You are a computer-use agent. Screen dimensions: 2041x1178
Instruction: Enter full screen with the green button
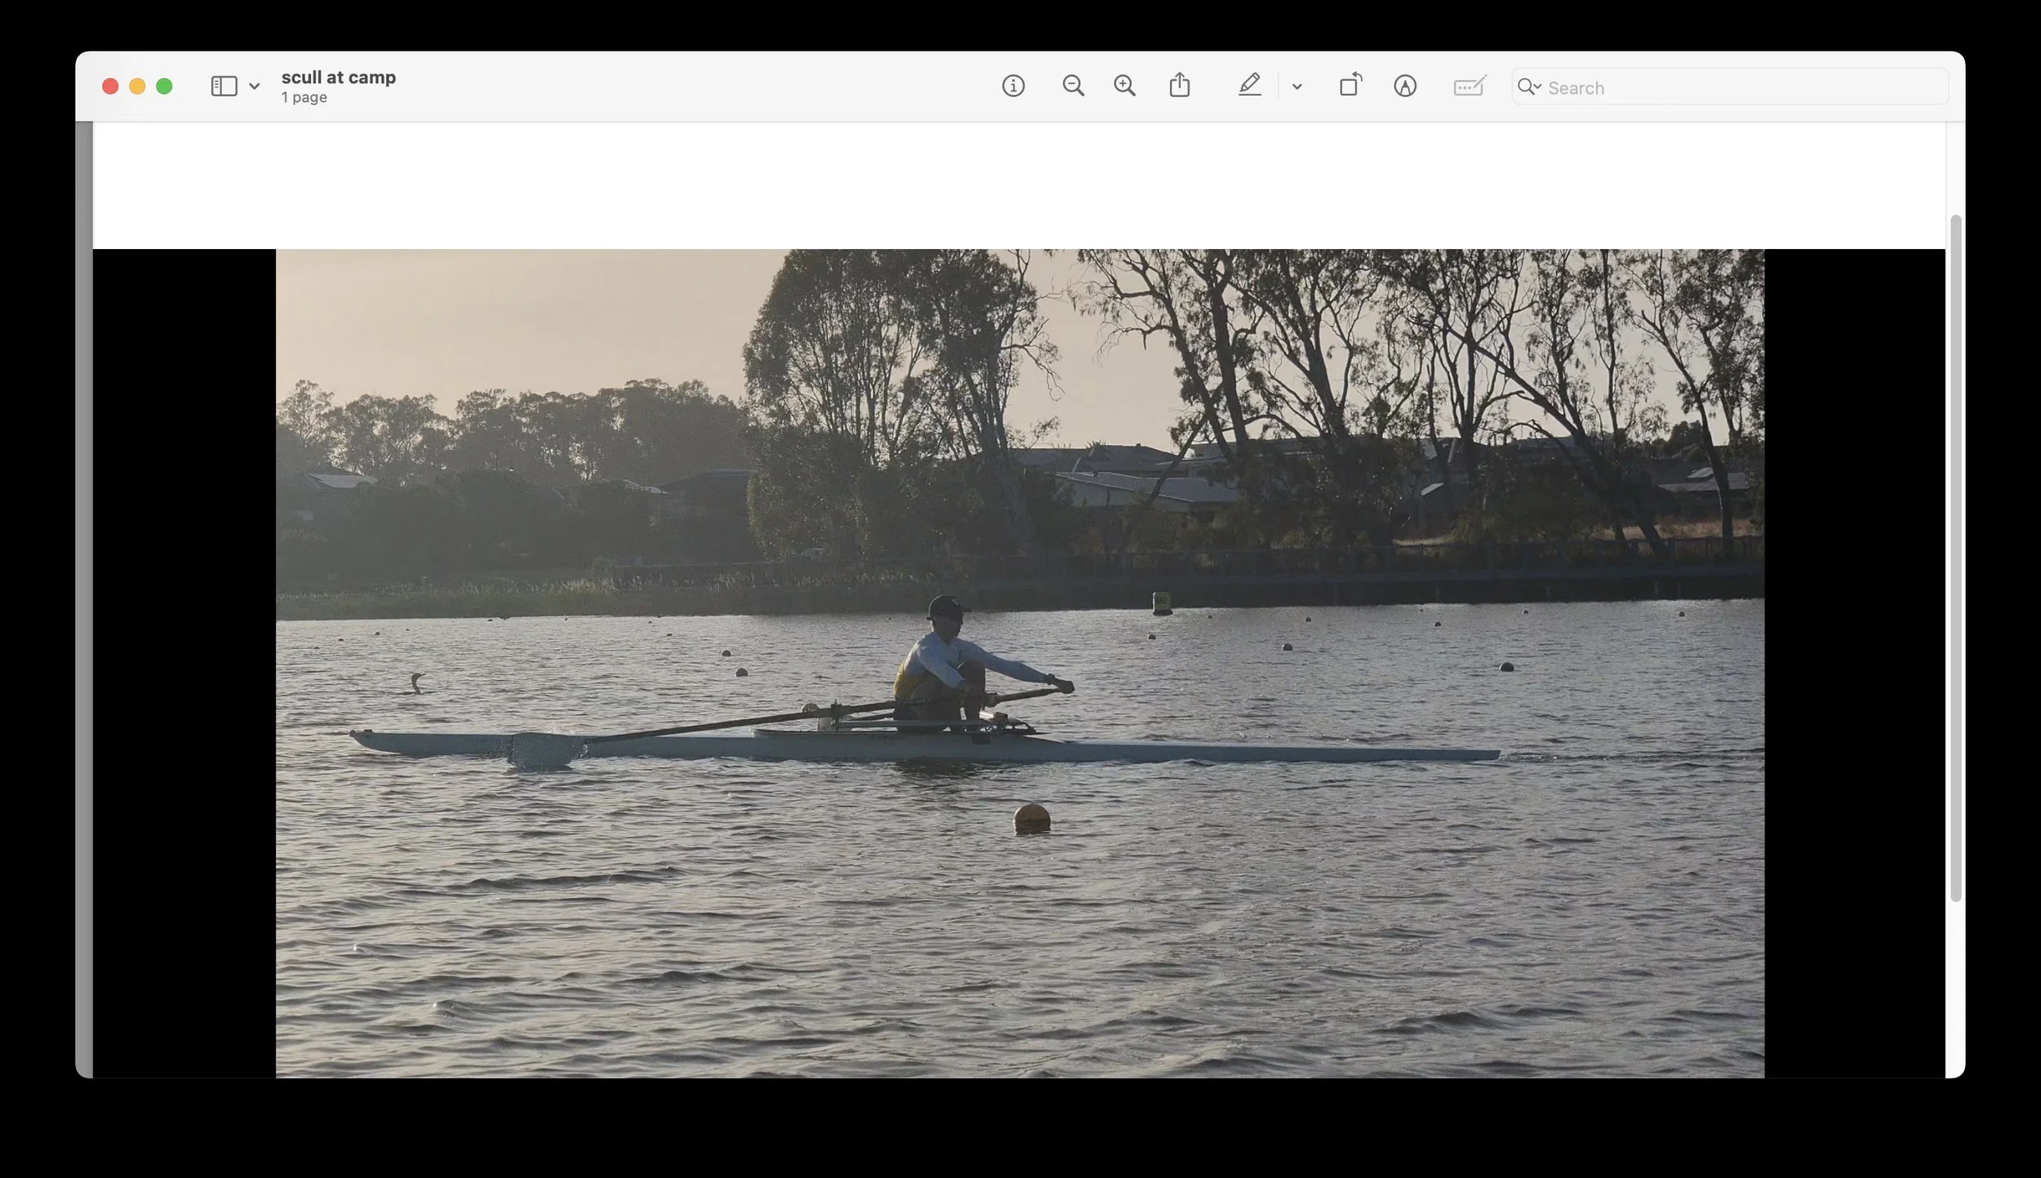coord(164,86)
